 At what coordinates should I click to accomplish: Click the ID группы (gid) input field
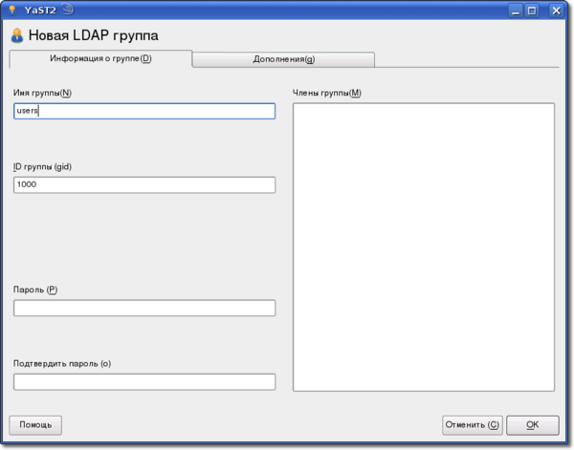pyautogui.click(x=144, y=184)
